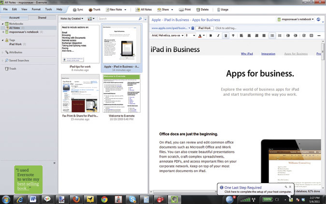Image resolution: width=326 pixels, height=204 pixels.
Task: Open the Usage toolbar item
Action: [223, 10]
